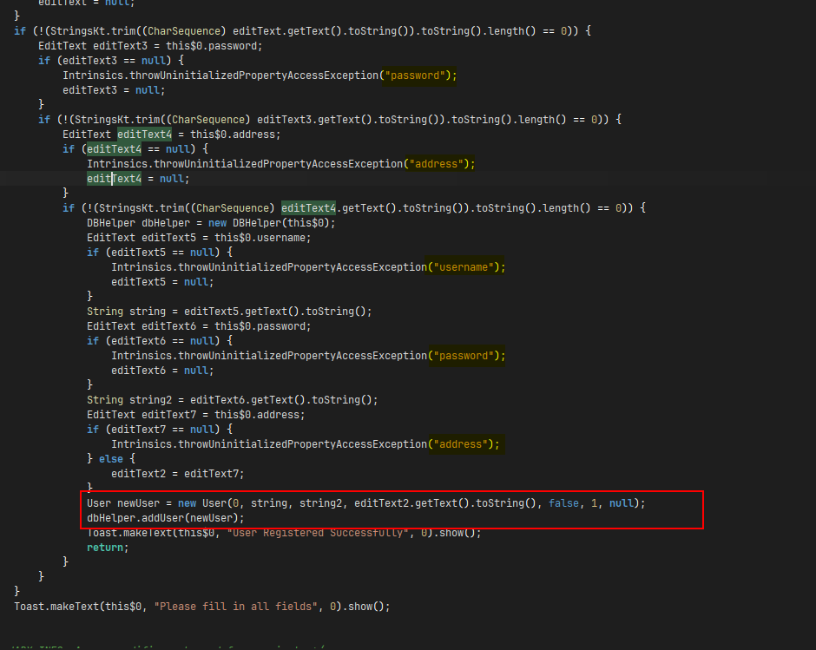Click the "Please fill in all fields" string
Screen dimensions: 816x650
tap(236, 607)
